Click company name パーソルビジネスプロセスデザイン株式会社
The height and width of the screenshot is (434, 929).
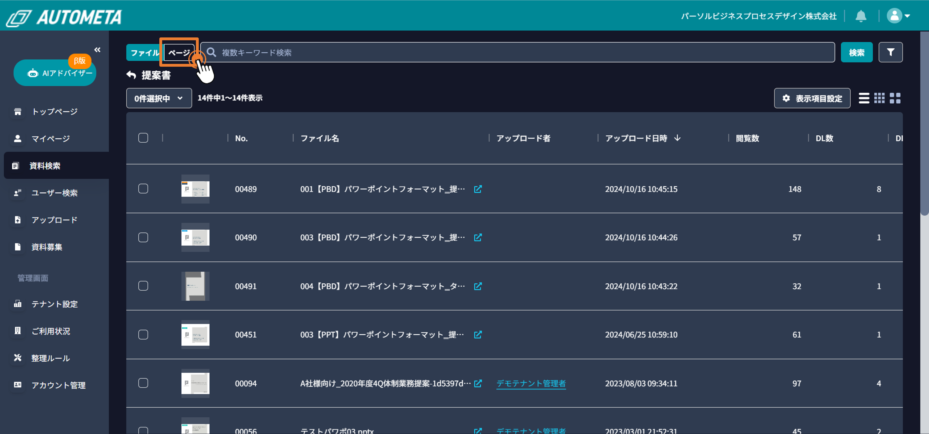pos(758,16)
